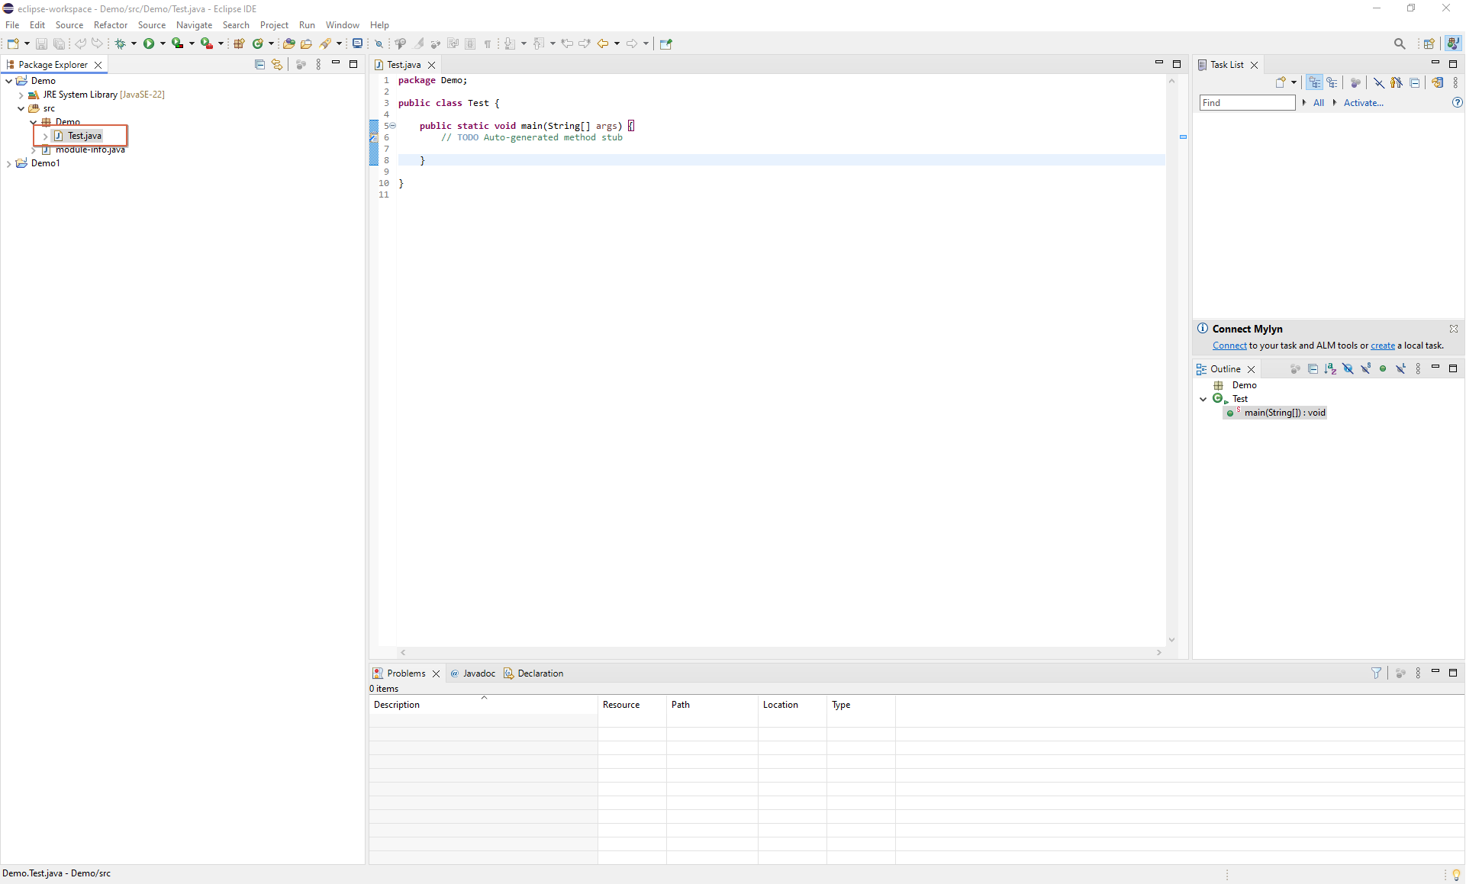Open the Run button dropdown arrow

click(x=163, y=43)
